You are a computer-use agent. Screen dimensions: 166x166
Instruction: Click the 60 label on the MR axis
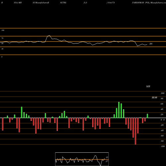tap(162, 104)
